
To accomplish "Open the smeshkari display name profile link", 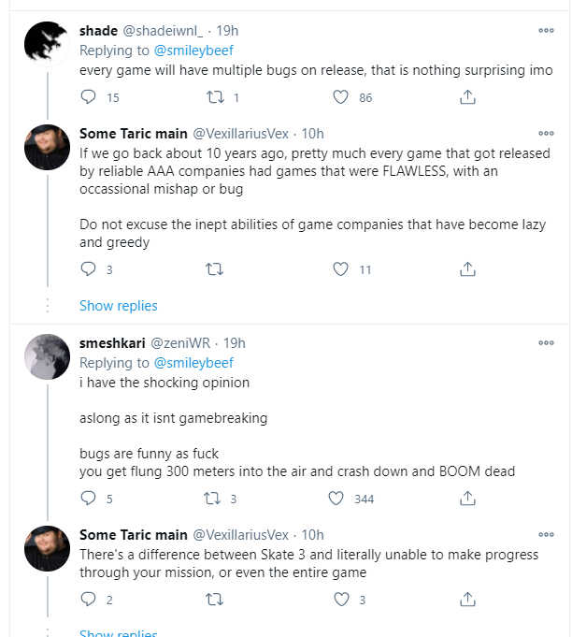I will (108, 343).
